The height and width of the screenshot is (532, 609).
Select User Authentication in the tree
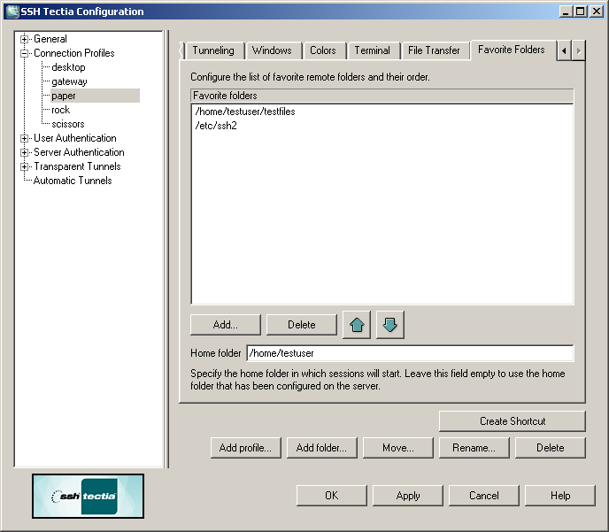(x=75, y=138)
